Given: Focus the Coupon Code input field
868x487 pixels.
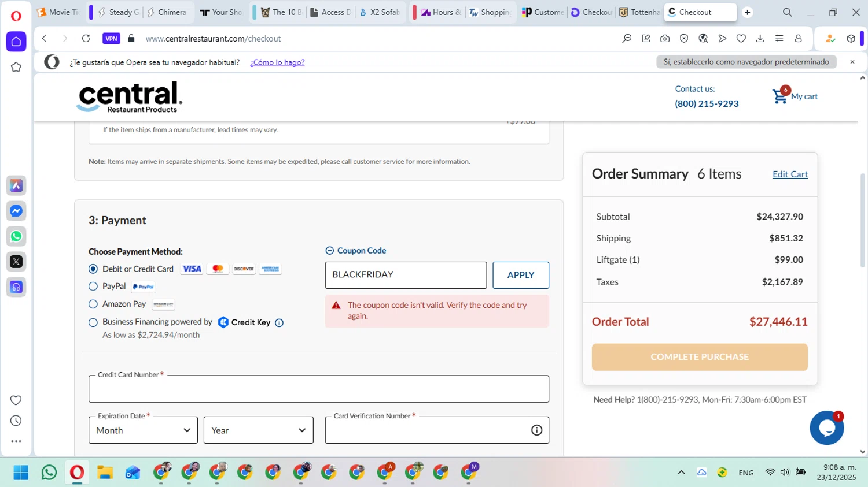Looking at the screenshot, I should 406,276.
